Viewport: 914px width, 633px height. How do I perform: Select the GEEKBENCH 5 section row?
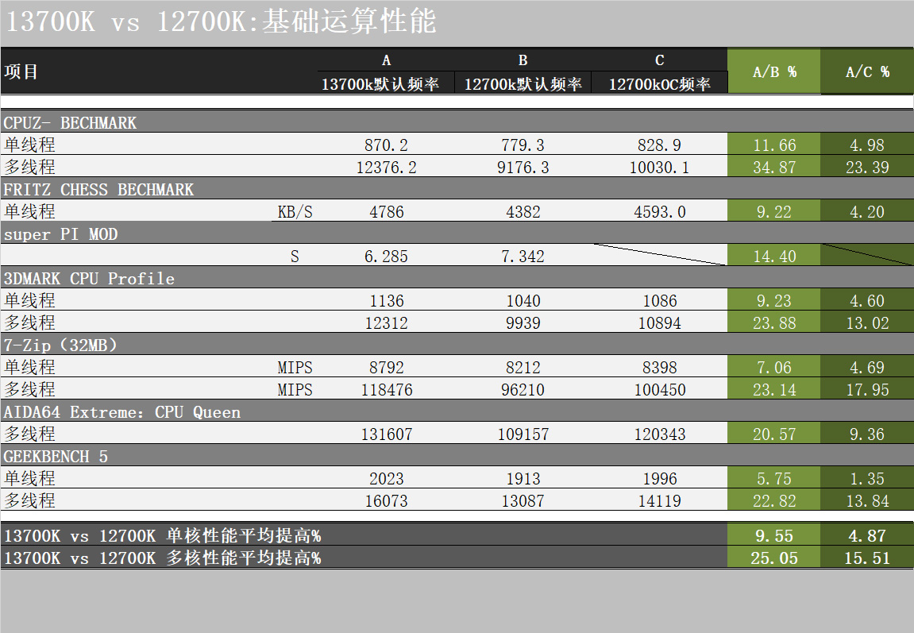(x=457, y=456)
